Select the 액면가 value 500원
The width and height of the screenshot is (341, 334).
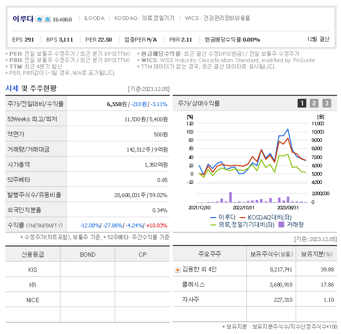pos(160,134)
